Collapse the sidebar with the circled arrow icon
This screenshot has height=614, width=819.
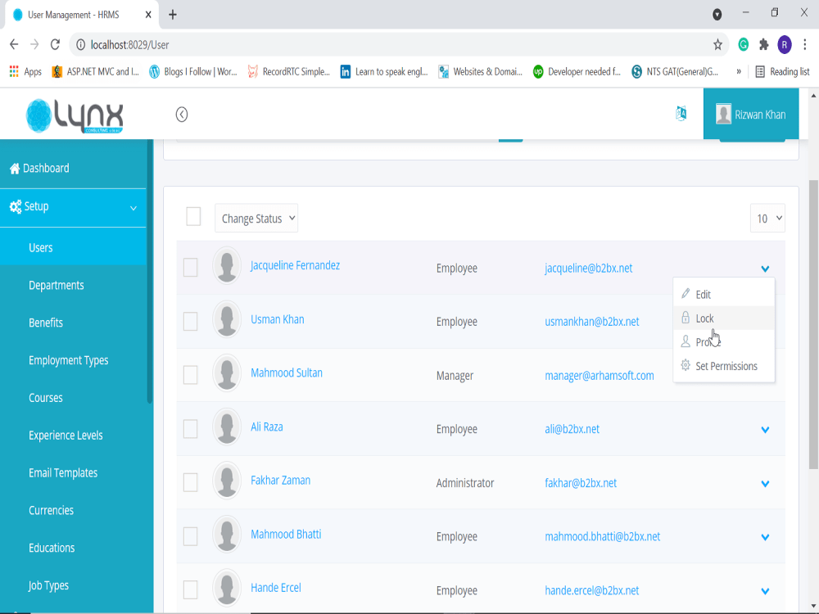coord(181,115)
